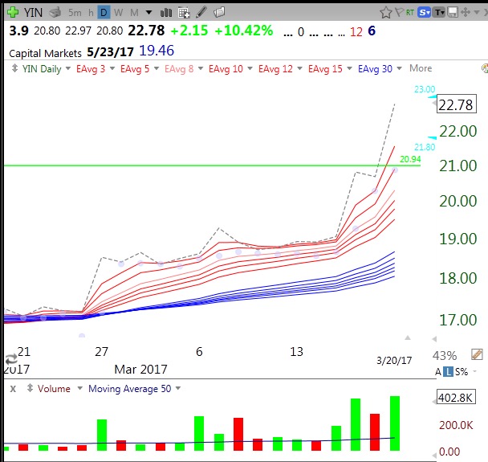Click the Capital Markets industry label
The image size is (488, 462).
coord(45,53)
